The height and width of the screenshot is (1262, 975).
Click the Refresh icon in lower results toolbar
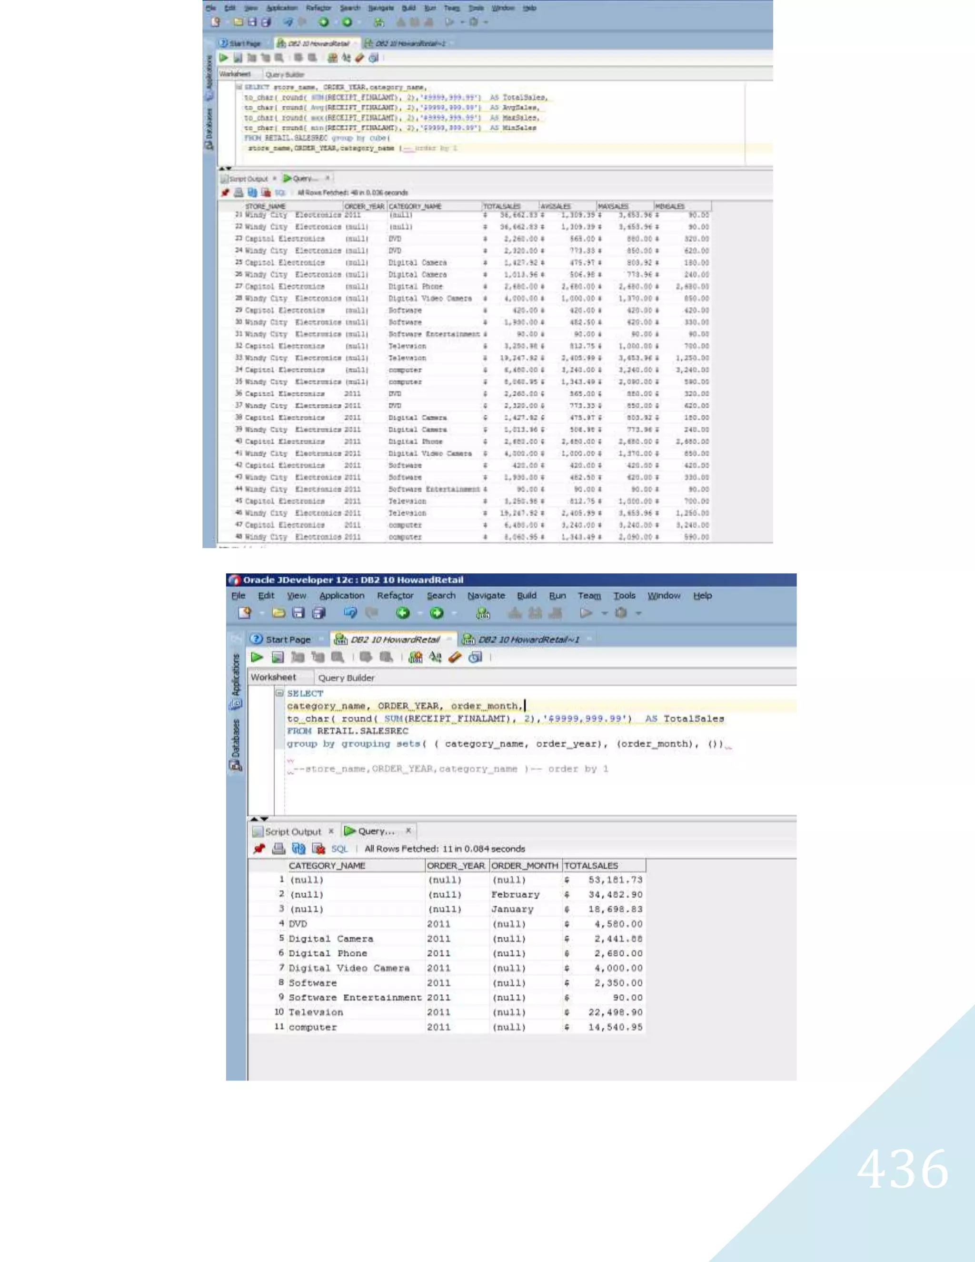click(x=298, y=848)
